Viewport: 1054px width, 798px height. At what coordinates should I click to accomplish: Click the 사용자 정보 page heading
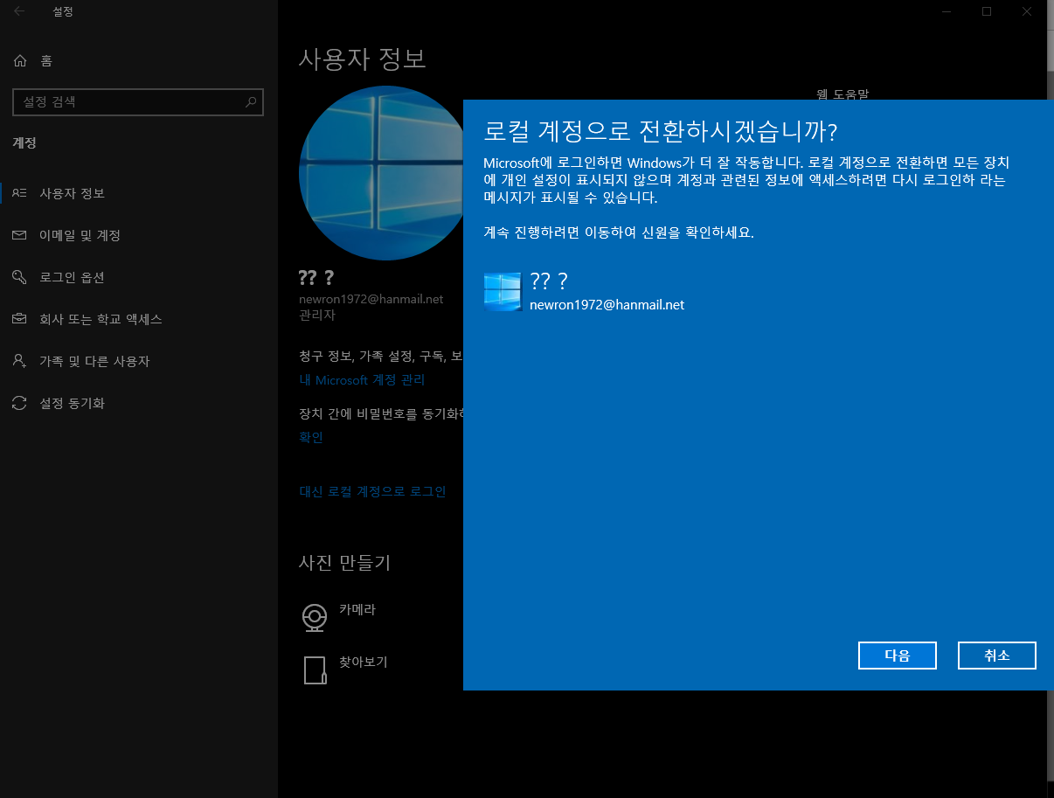[363, 59]
